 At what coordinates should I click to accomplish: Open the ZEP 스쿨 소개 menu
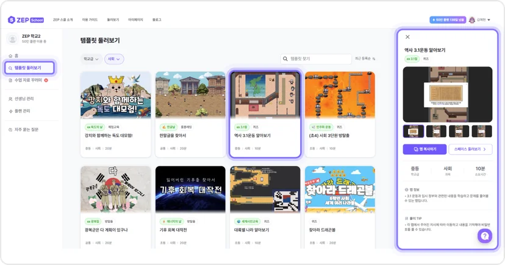coord(63,20)
